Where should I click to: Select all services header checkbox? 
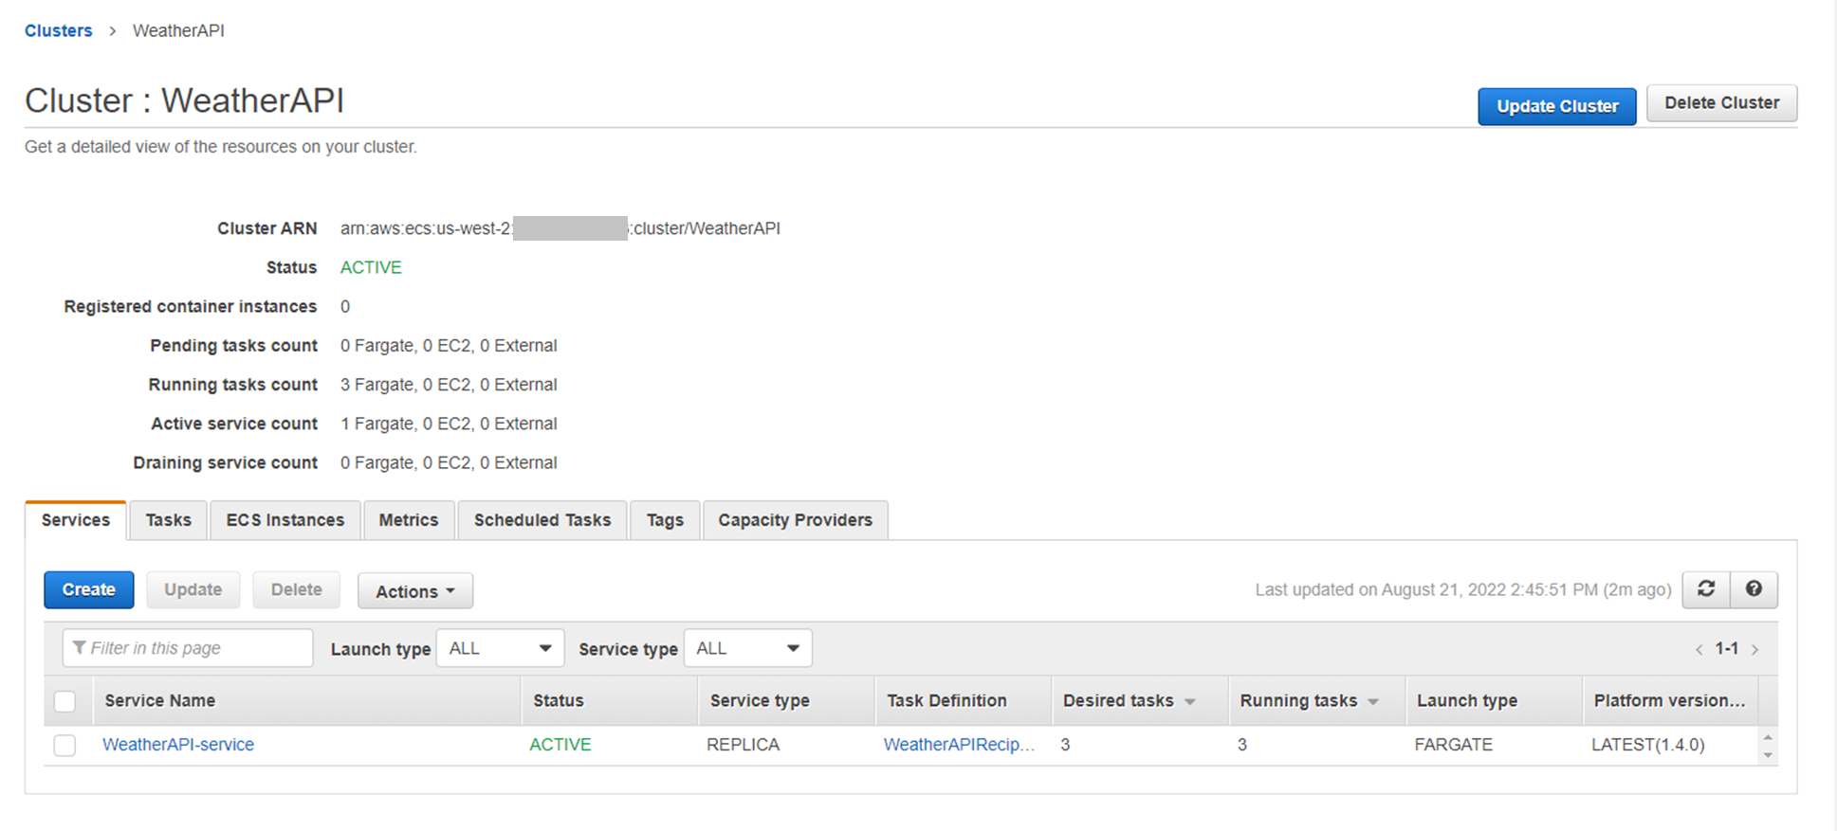64,701
